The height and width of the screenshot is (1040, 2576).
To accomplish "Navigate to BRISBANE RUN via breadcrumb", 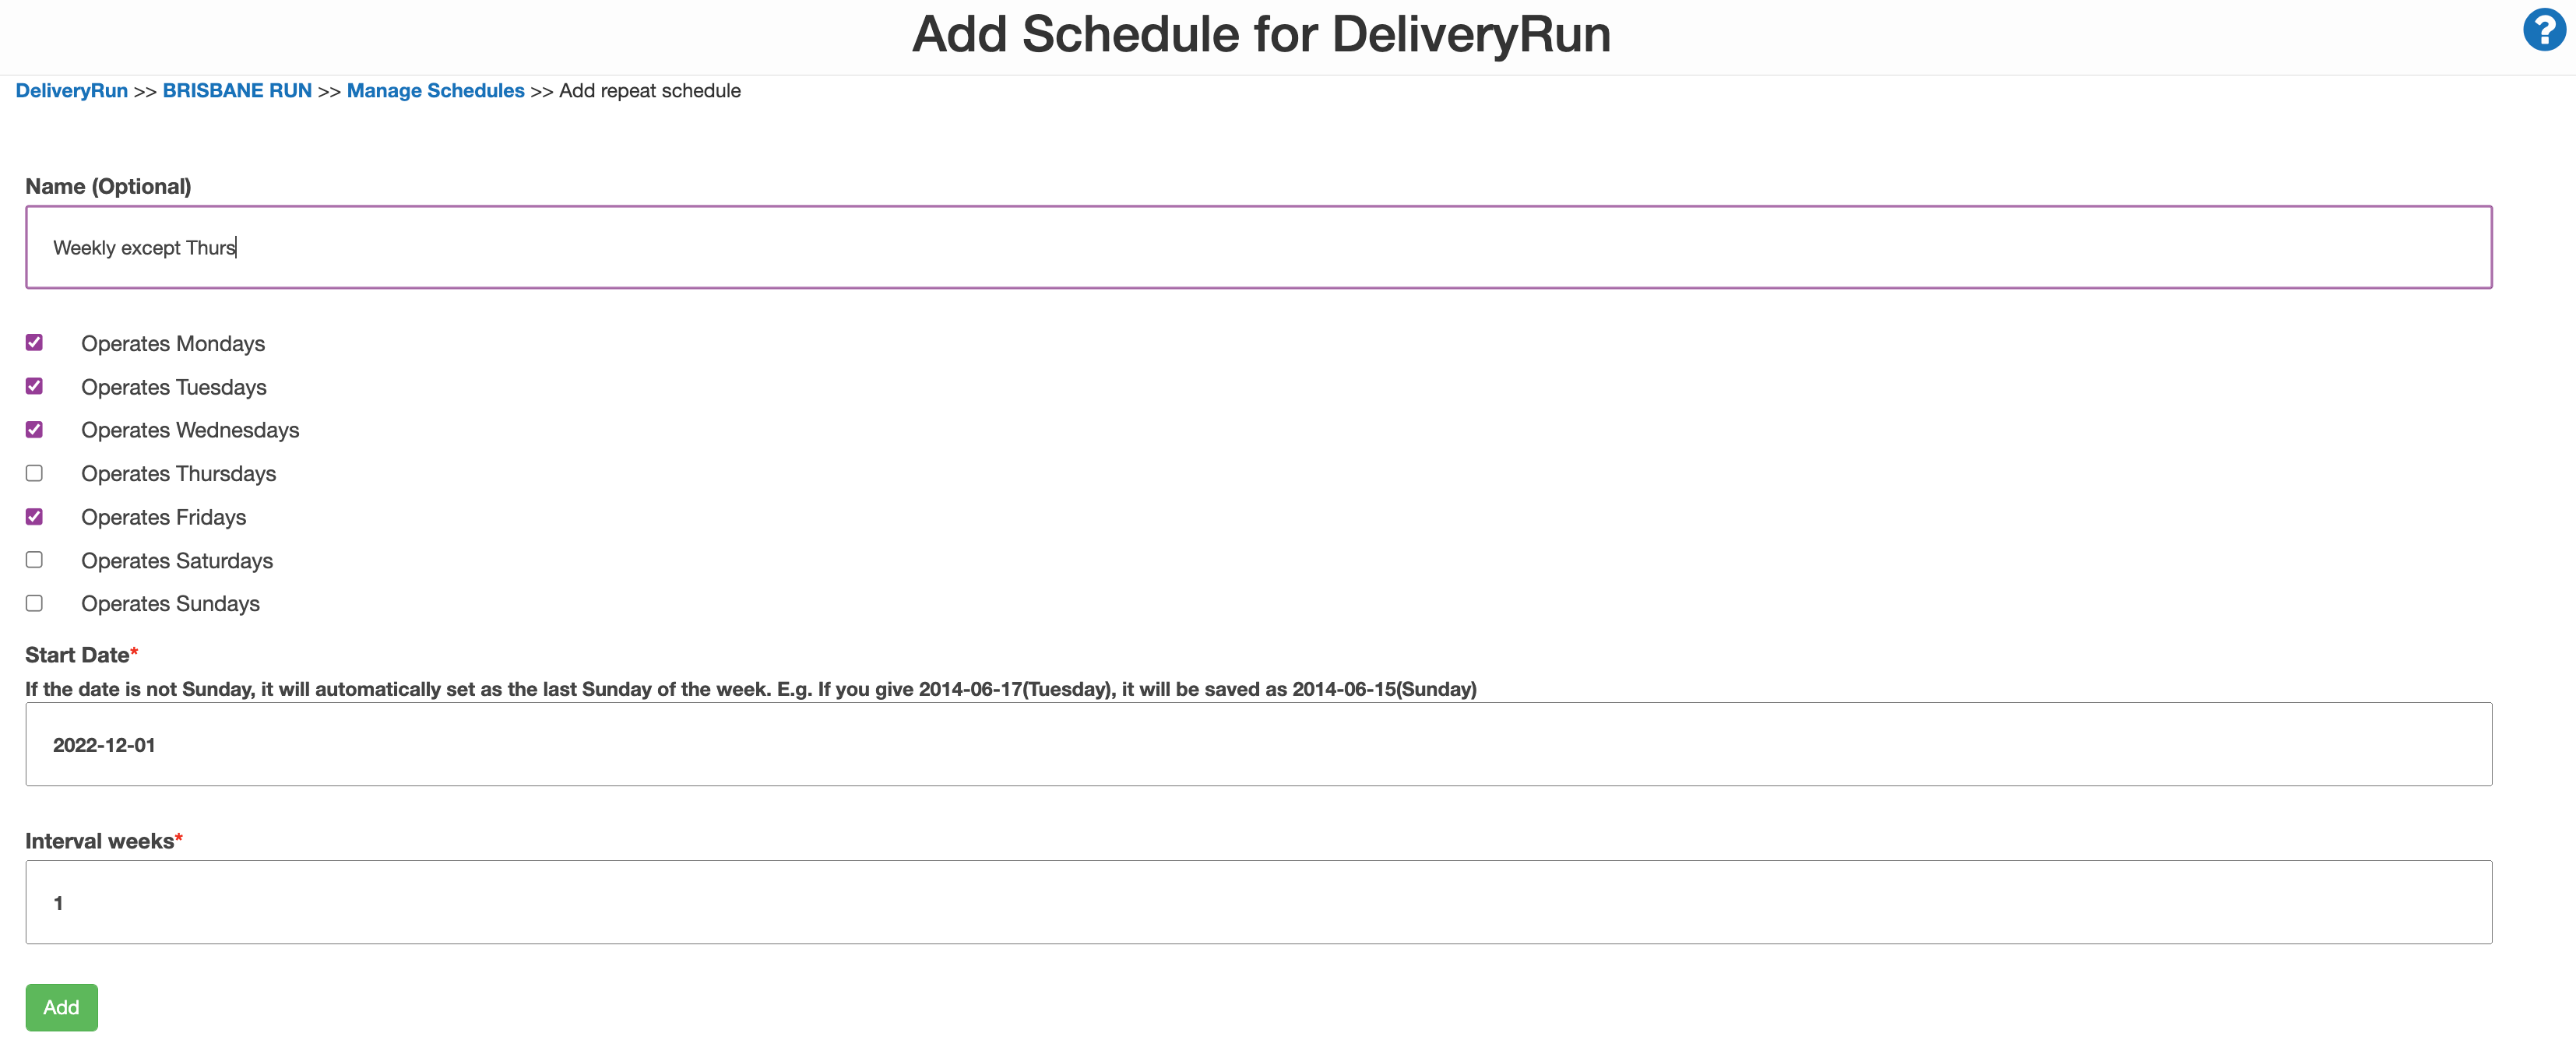I will 237,90.
